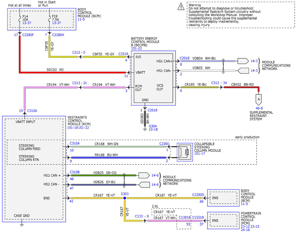The height and width of the screenshot is (233, 301).
Task: Click the off-page arrow on VDB04 WH-BU line
Action: 243,61
